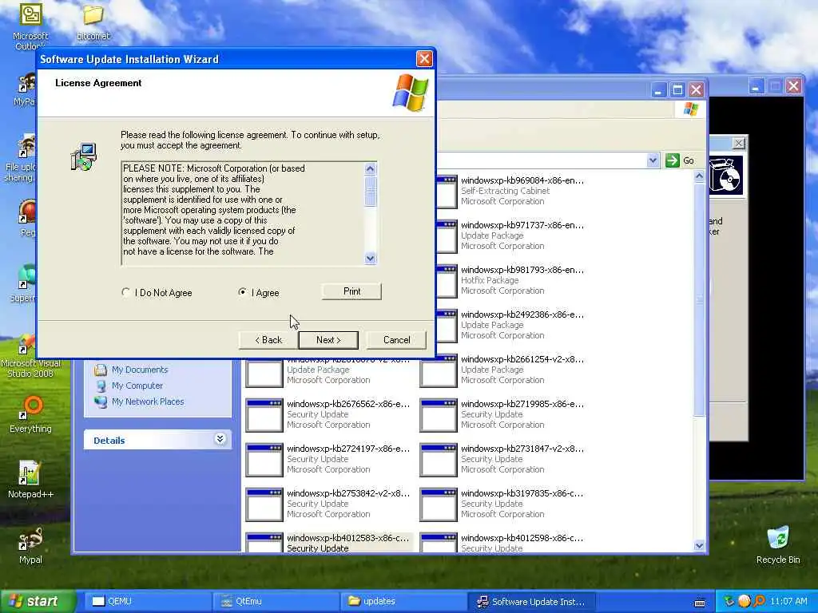Click updates window scrollbar down arrow
818x613 pixels.
pos(699,546)
